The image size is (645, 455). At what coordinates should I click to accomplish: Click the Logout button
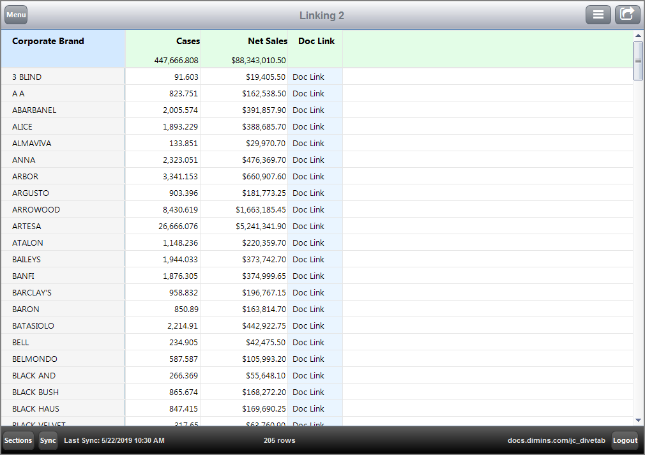coord(625,440)
